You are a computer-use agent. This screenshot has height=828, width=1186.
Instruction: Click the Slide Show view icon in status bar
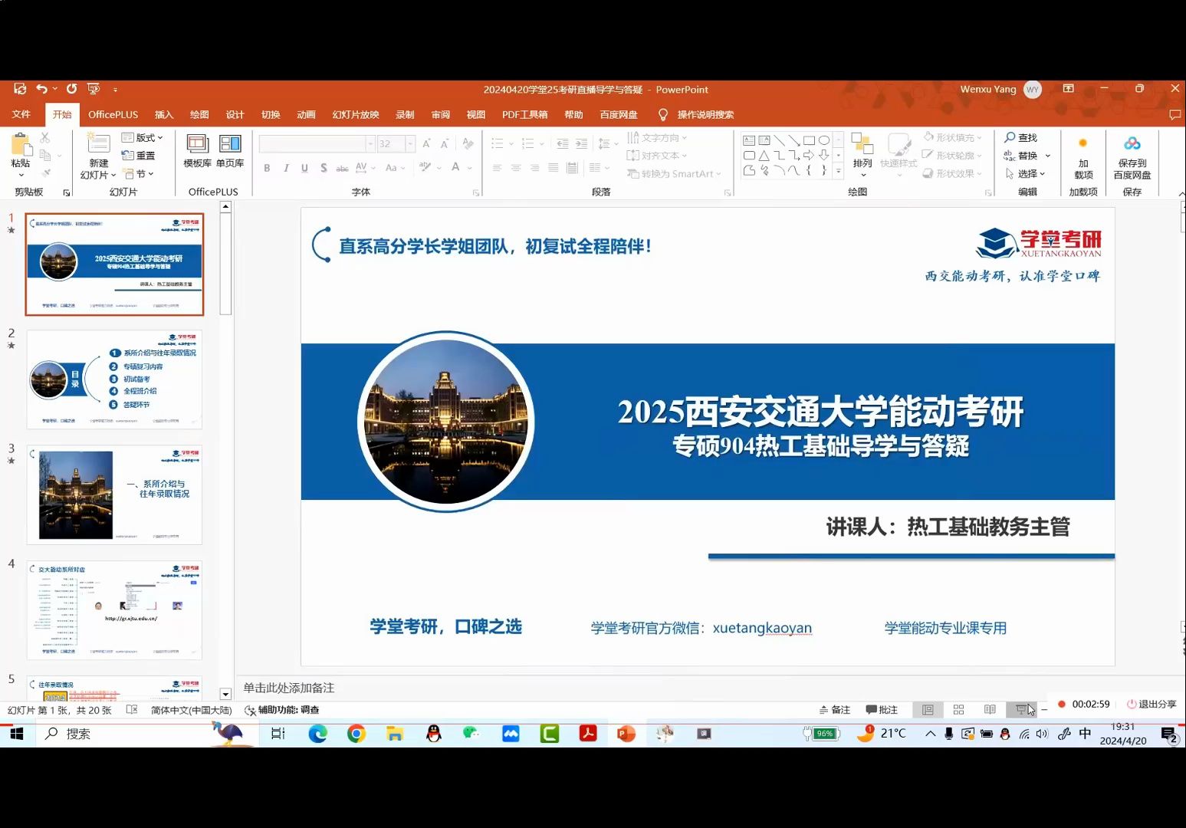coord(1020,710)
